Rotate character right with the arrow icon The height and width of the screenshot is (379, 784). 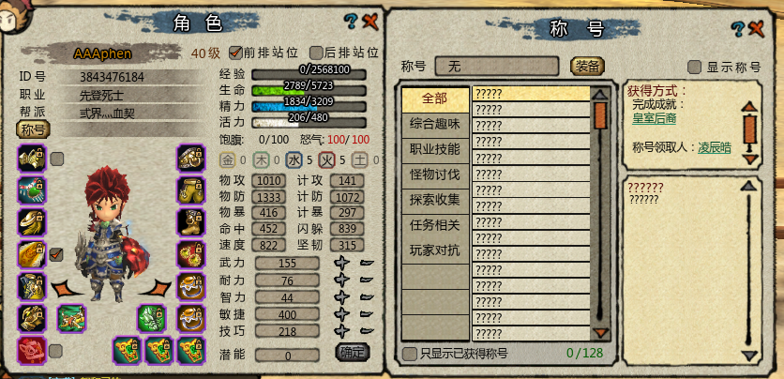click(156, 289)
